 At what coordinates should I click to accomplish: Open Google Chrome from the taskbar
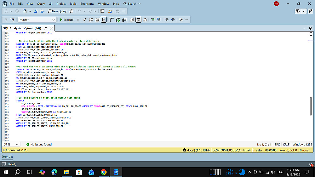click(104, 172)
